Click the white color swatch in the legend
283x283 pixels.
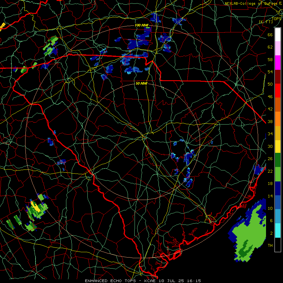pyautogui.click(x=278, y=35)
